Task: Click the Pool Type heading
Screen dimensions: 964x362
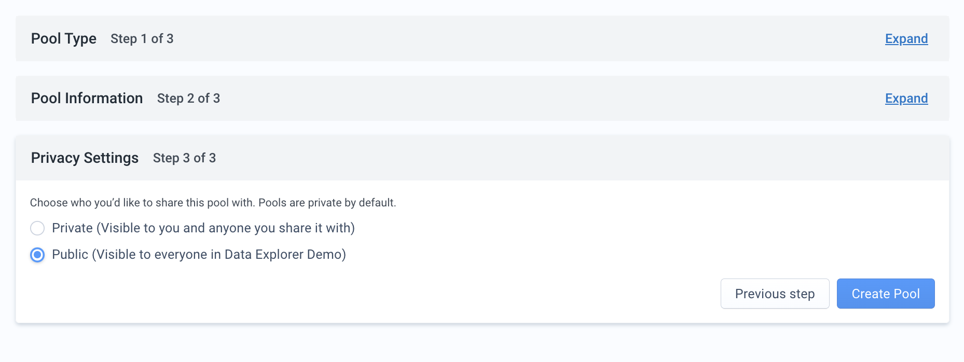Action: (x=64, y=39)
